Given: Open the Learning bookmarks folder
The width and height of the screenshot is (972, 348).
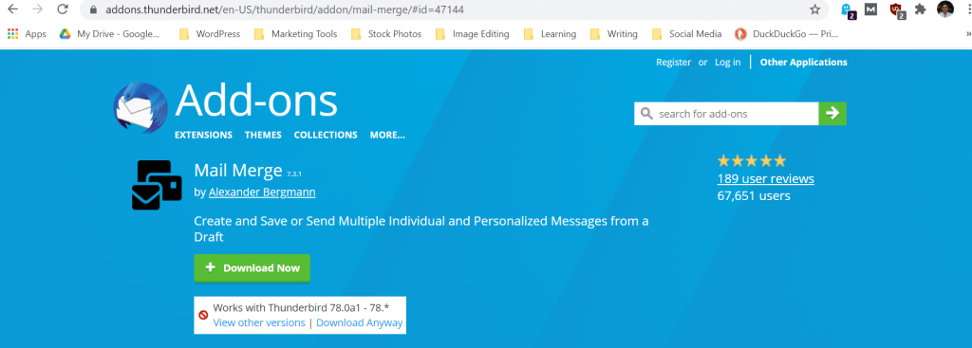Looking at the screenshot, I should (x=550, y=34).
